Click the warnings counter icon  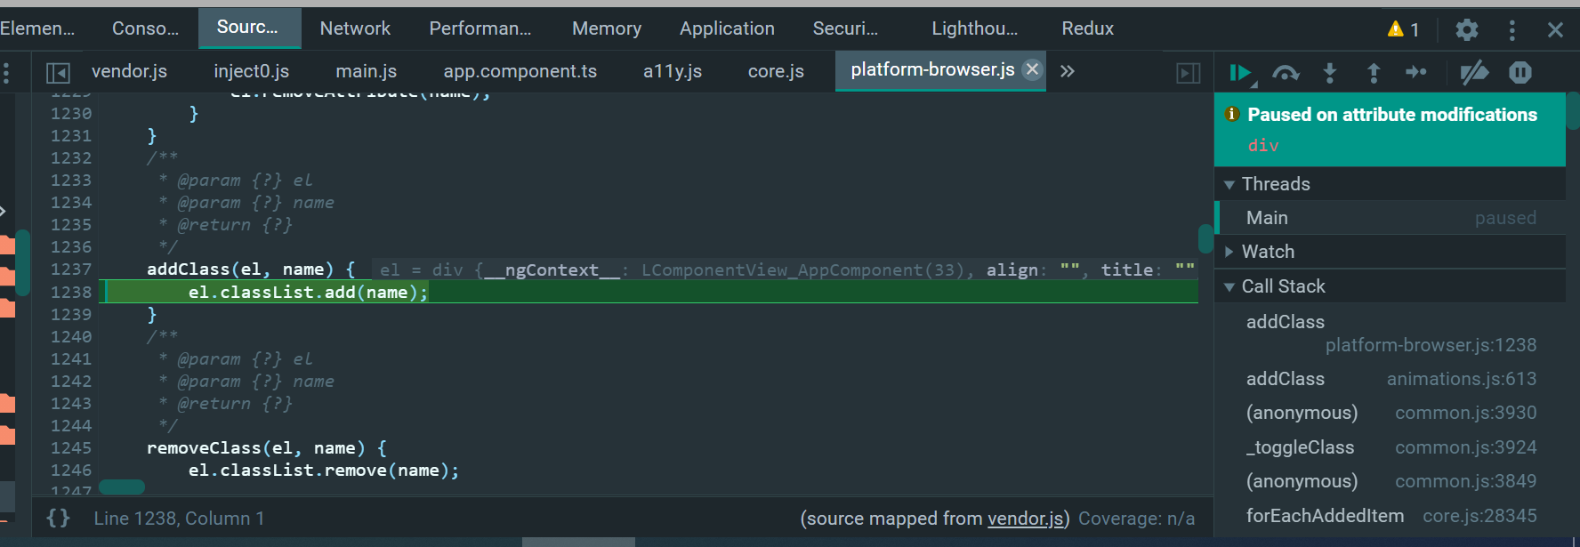coord(1403,29)
